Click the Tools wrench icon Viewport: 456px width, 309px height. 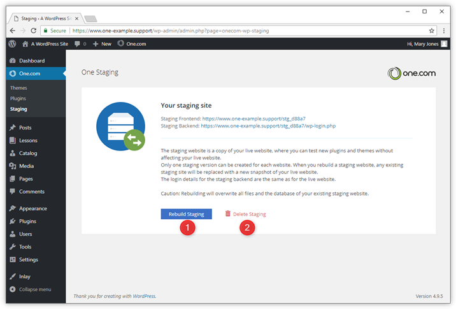click(13, 247)
